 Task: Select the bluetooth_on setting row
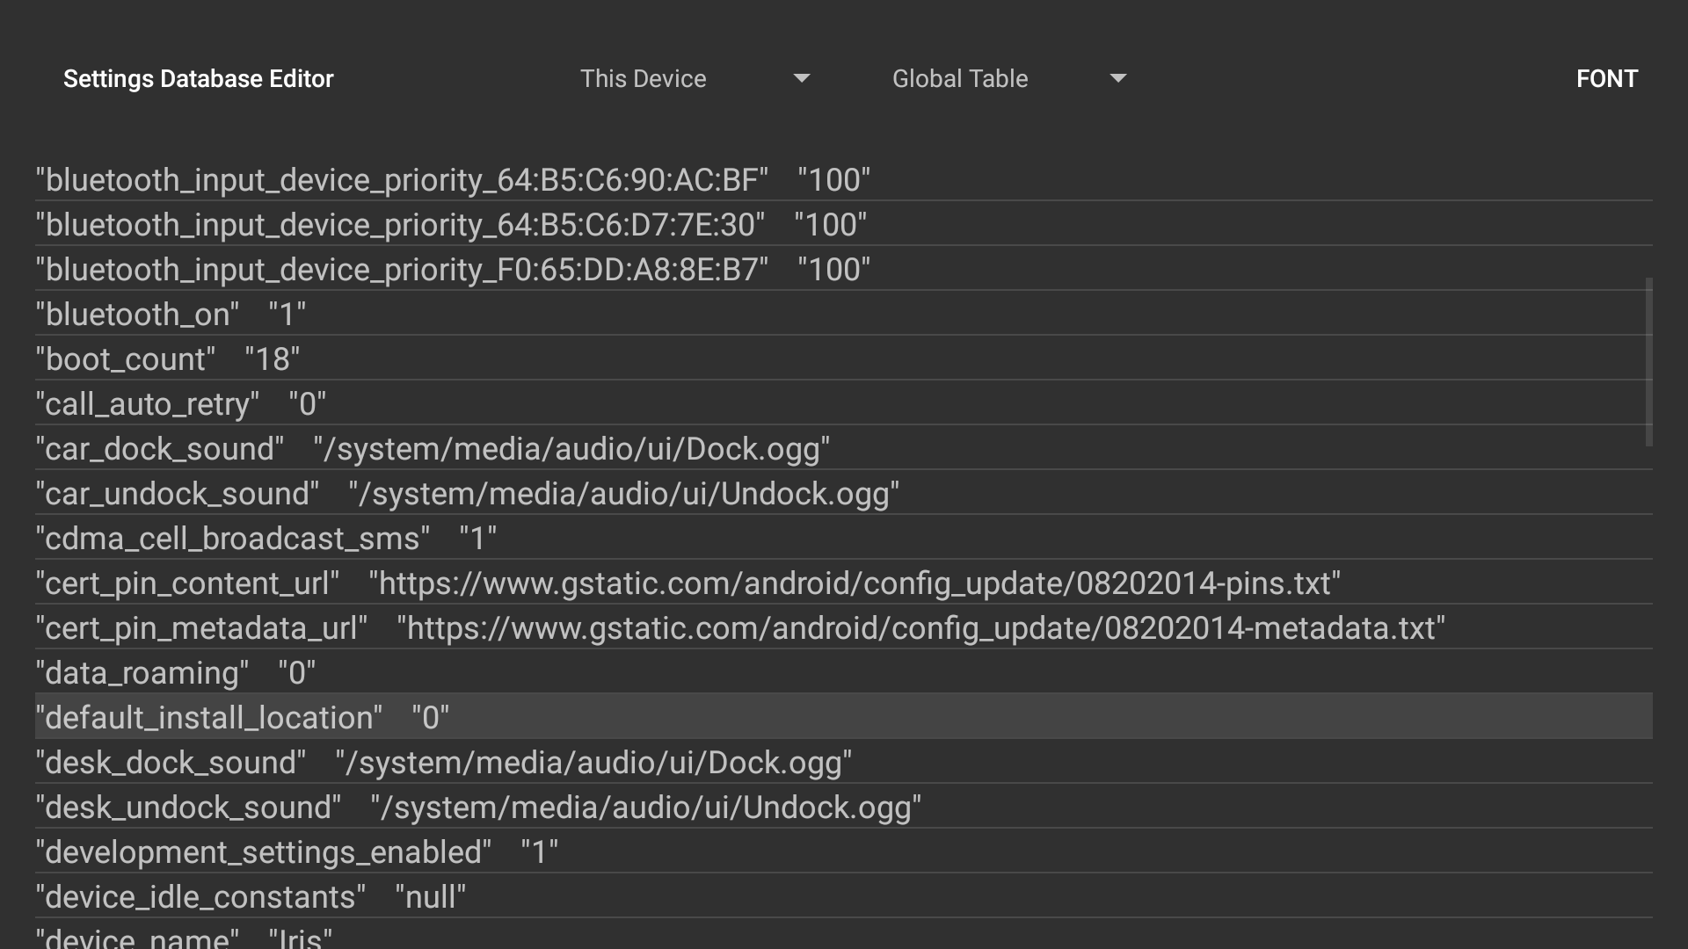pyautogui.click(x=171, y=314)
